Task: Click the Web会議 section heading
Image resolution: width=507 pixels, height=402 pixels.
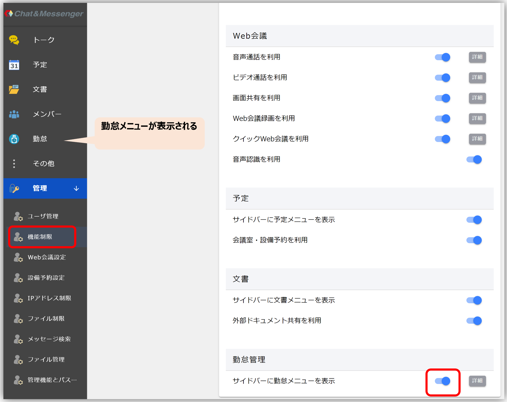Action: click(250, 36)
